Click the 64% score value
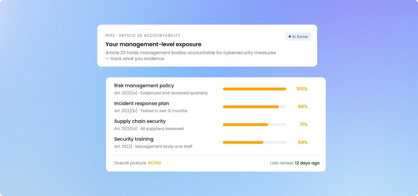Image resolution: width=418 pixels, height=196 pixels. [303, 142]
